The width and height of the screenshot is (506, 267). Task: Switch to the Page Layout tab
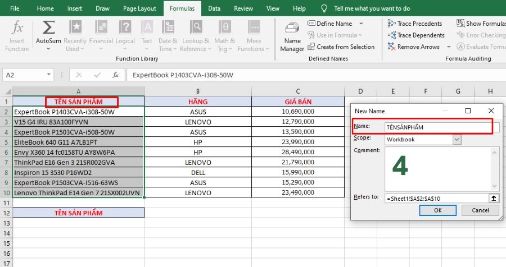[139, 8]
